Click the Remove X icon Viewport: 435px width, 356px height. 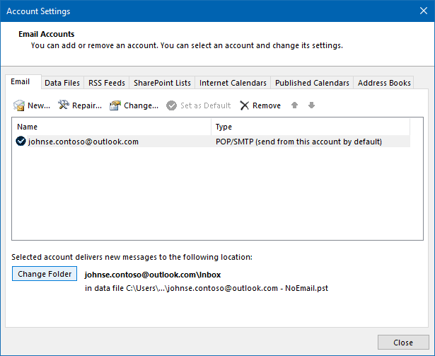pos(245,105)
